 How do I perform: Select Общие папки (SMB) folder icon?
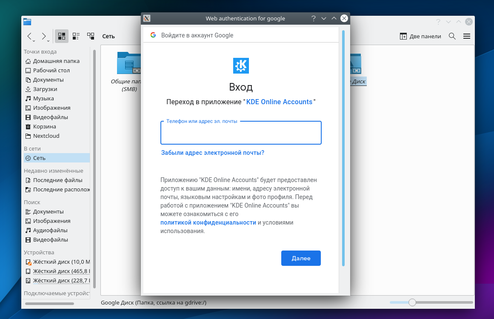[128, 63]
